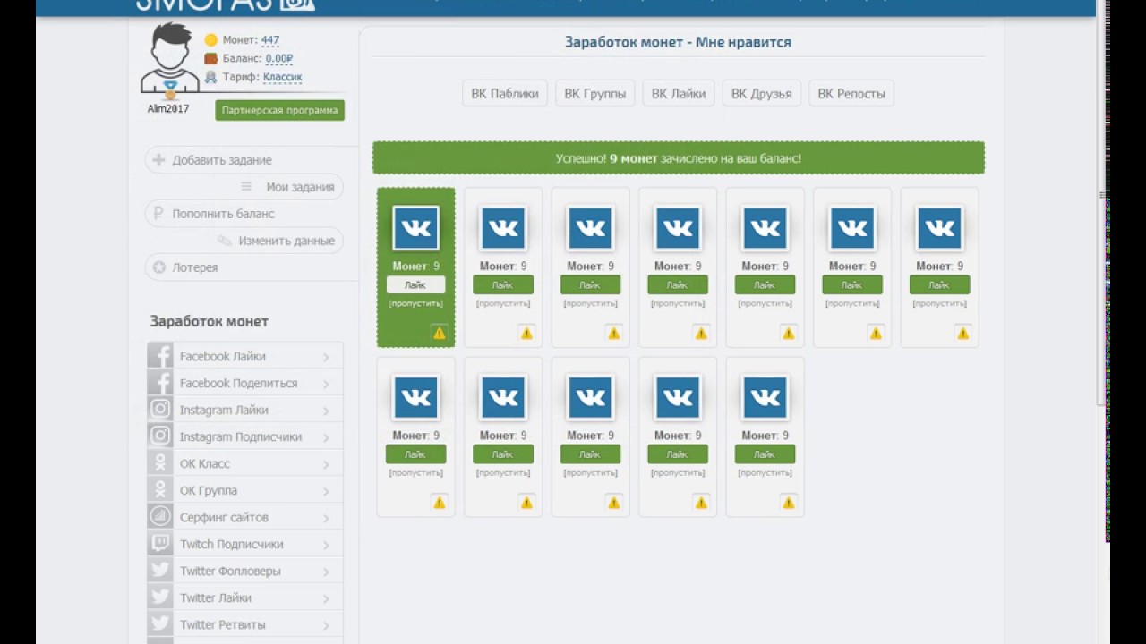1146x644 pixels.
Task: Expand the chevron on Серфинг сайтов row
Action: click(326, 518)
